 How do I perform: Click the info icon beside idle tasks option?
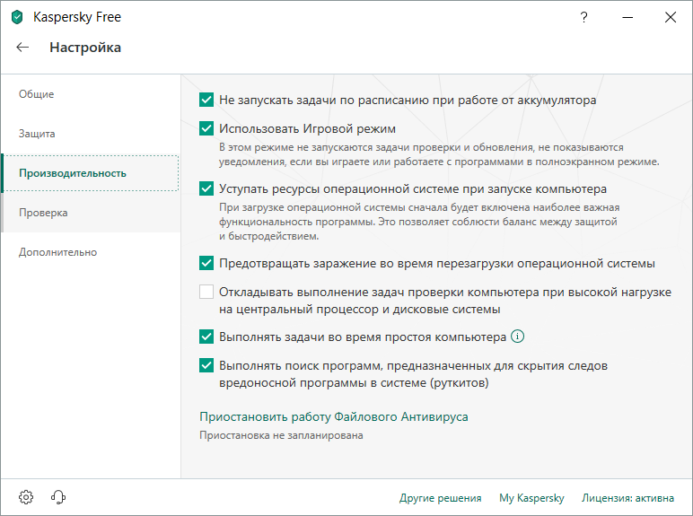pyautogui.click(x=517, y=337)
